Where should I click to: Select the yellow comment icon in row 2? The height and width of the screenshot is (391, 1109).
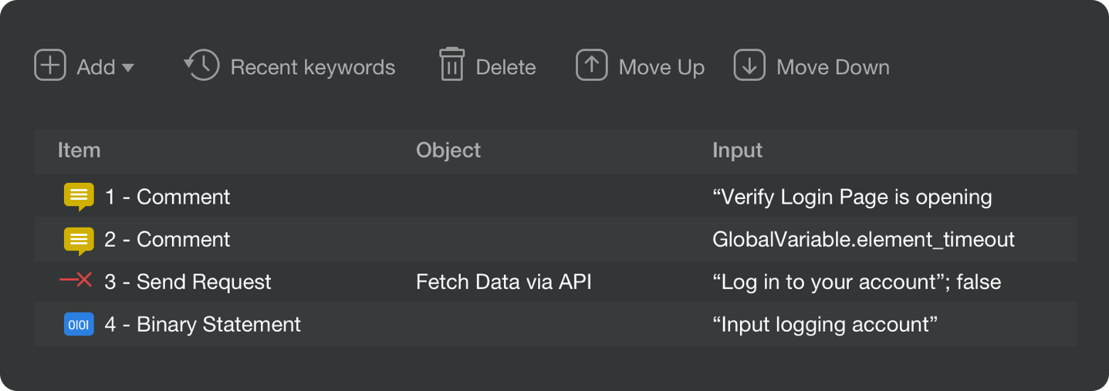coord(79,240)
